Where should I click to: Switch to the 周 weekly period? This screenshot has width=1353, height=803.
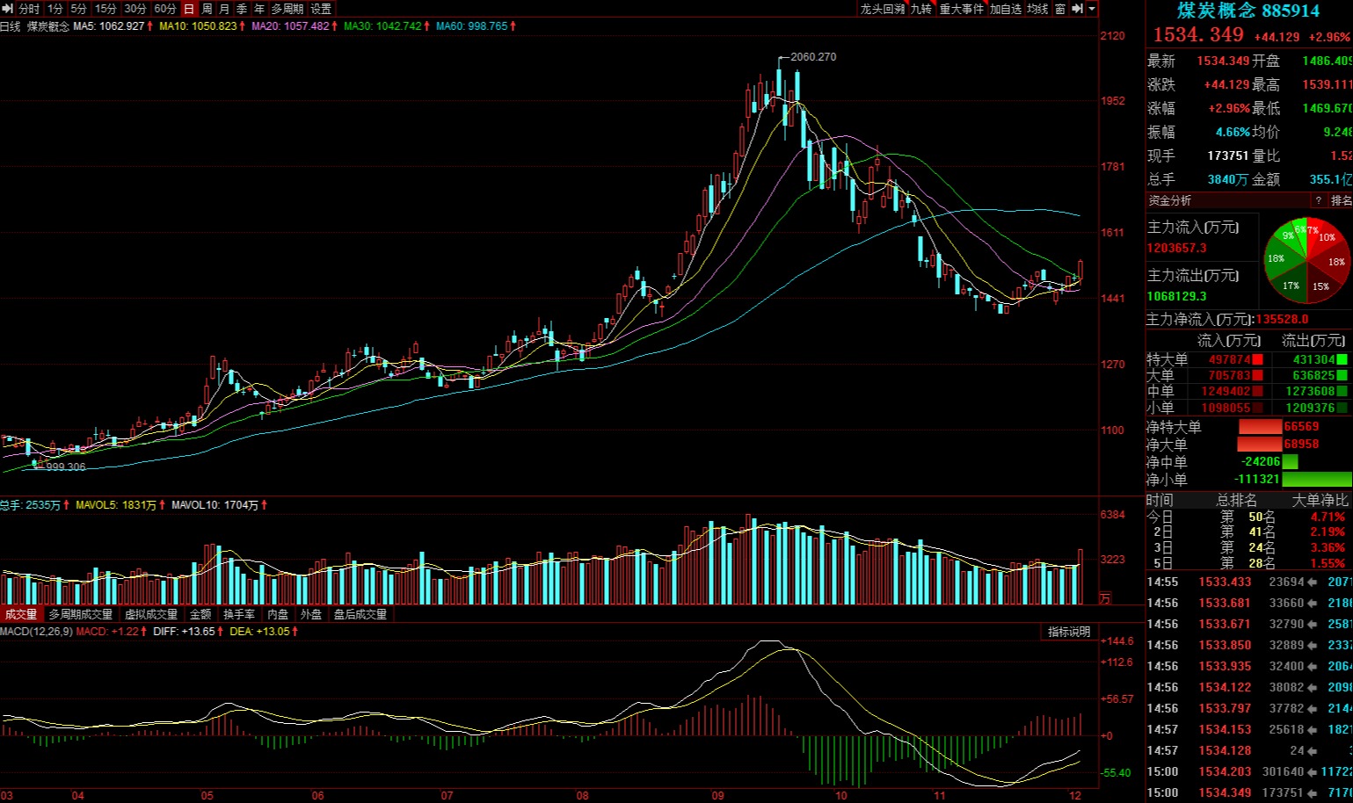coord(207,9)
